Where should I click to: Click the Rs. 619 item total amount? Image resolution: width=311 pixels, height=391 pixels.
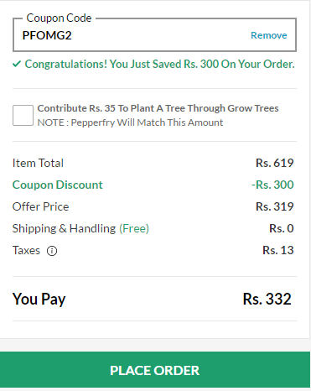[275, 163]
